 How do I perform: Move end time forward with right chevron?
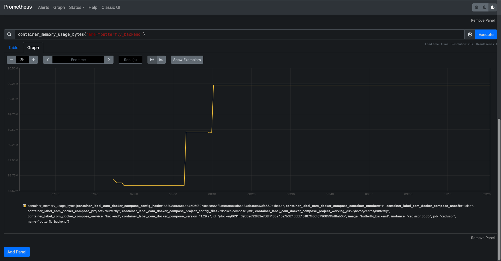click(109, 60)
